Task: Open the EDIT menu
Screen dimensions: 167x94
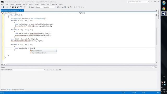Action: point(7,4)
